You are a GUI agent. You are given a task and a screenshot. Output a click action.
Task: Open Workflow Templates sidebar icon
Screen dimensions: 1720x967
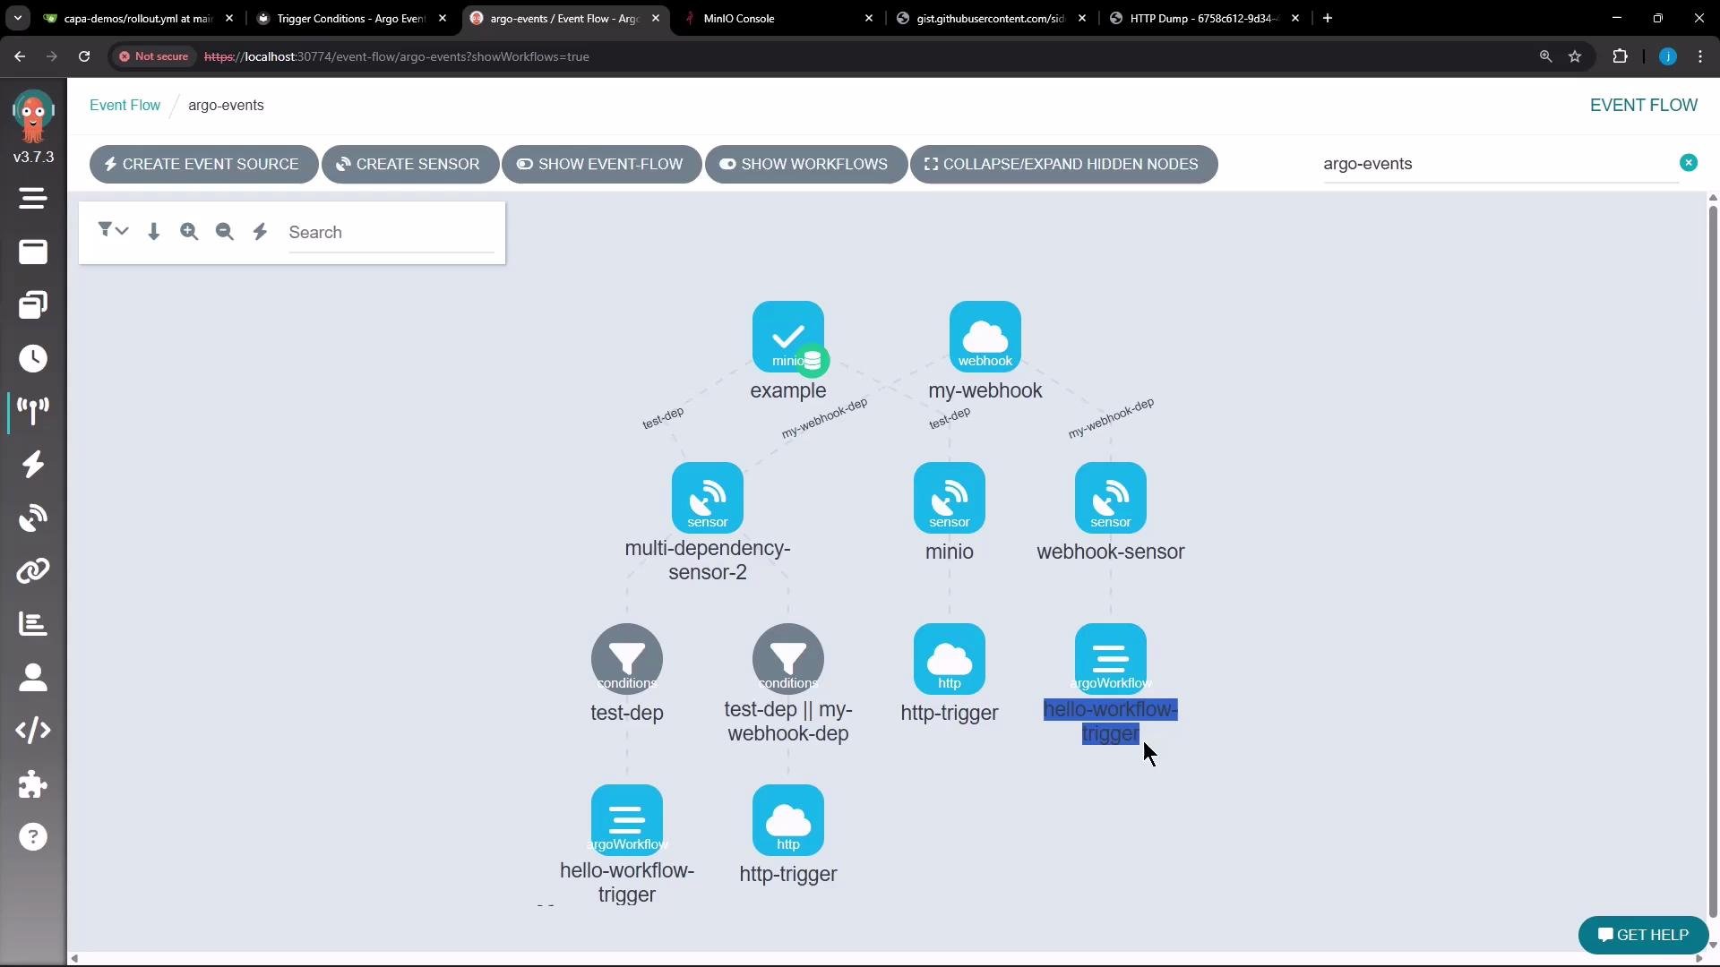click(33, 252)
